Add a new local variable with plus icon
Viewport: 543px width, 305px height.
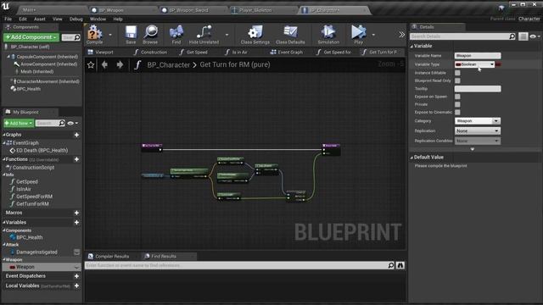click(76, 286)
